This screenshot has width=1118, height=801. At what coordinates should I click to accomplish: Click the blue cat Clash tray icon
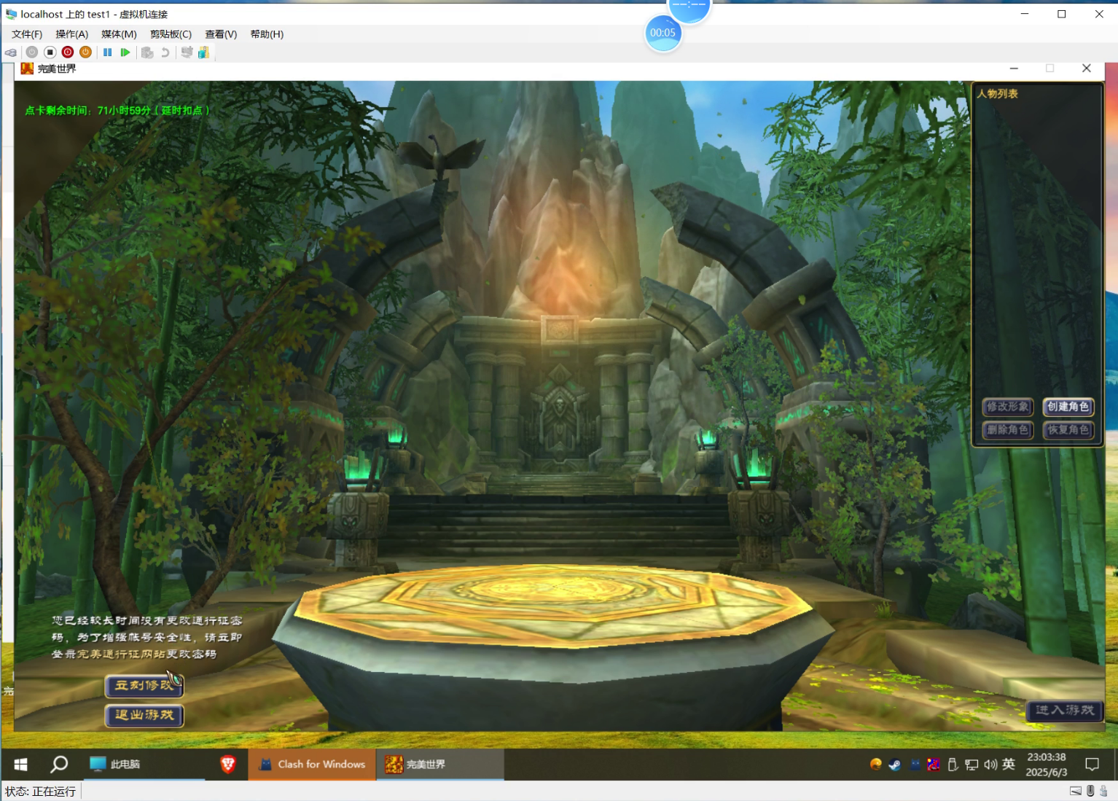tap(915, 764)
